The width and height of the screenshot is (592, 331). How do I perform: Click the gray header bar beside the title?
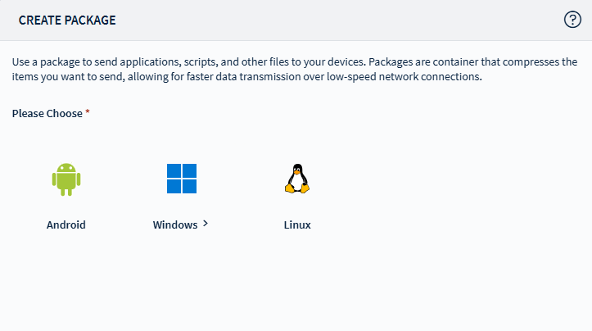click(328, 20)
